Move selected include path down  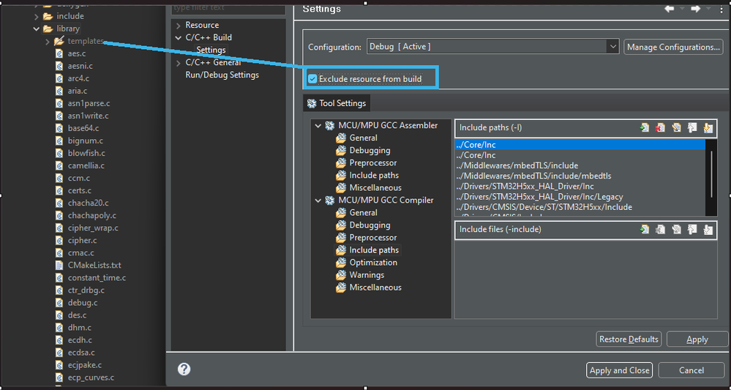708,127
